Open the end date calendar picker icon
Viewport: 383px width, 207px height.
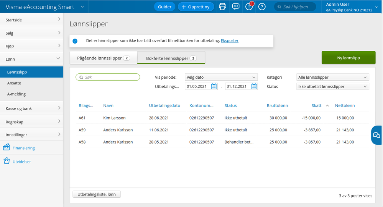coord(254,86)
